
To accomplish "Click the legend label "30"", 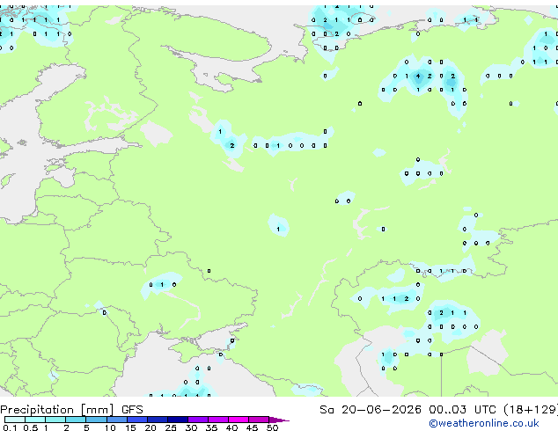I will (x=191, y=427).
